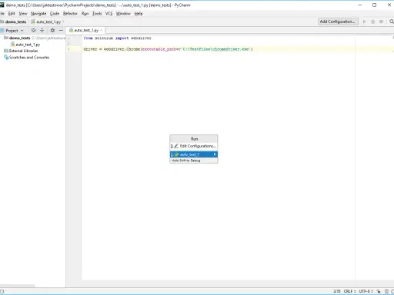Select auto_test_1.py in project tree
This screenshot has height=295, width=394.
[x=25, y=45]
